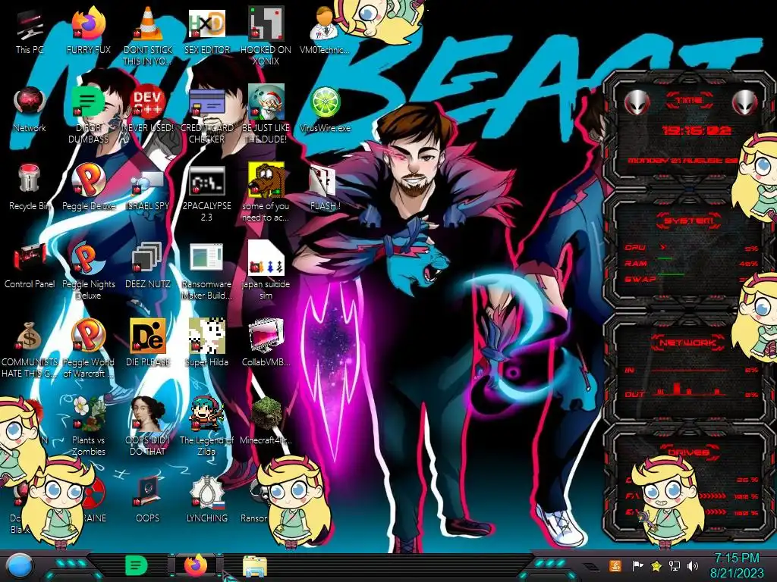This screenshot has height=582, width=777.
Task: Launch Plants vs Zombies shortcut
Action: click(88, 427)
